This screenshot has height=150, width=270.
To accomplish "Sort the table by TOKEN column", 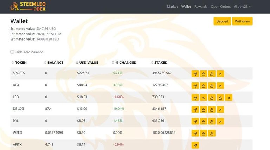I will 19,63.
